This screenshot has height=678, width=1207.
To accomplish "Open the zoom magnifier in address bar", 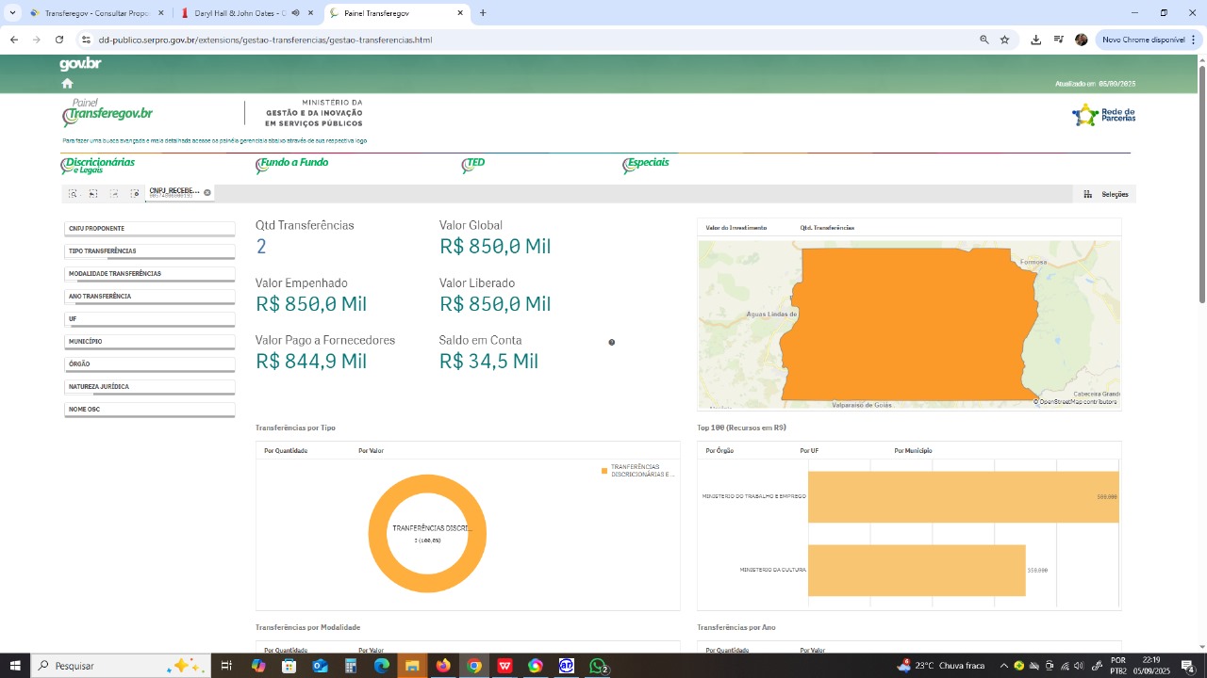I will [x=984, y=40].
